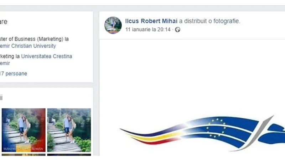Viewport: 285px width, 160px height.
Task: Click the 'a distribuit o' post action text
Action: coord(195,21)
